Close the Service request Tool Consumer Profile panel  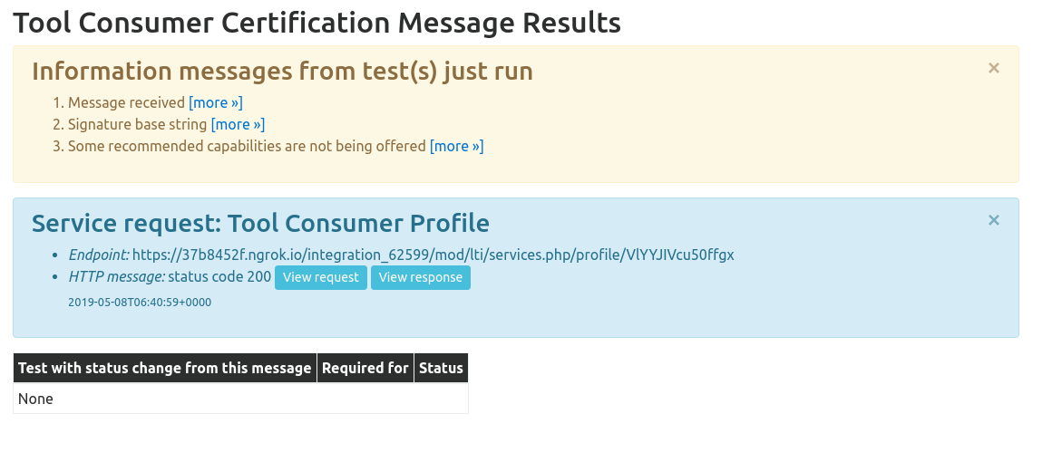[x=994, y=220]
